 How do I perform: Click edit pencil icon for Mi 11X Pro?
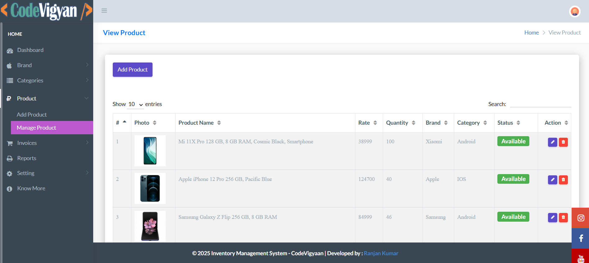pyautogui.click(x=552, y=142)
